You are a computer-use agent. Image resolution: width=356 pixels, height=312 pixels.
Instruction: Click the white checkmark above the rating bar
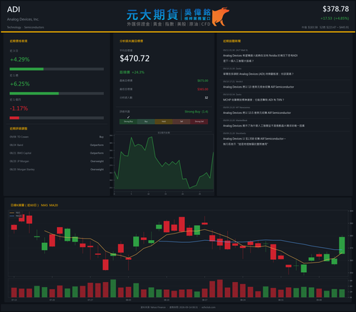tap(128, 117)
